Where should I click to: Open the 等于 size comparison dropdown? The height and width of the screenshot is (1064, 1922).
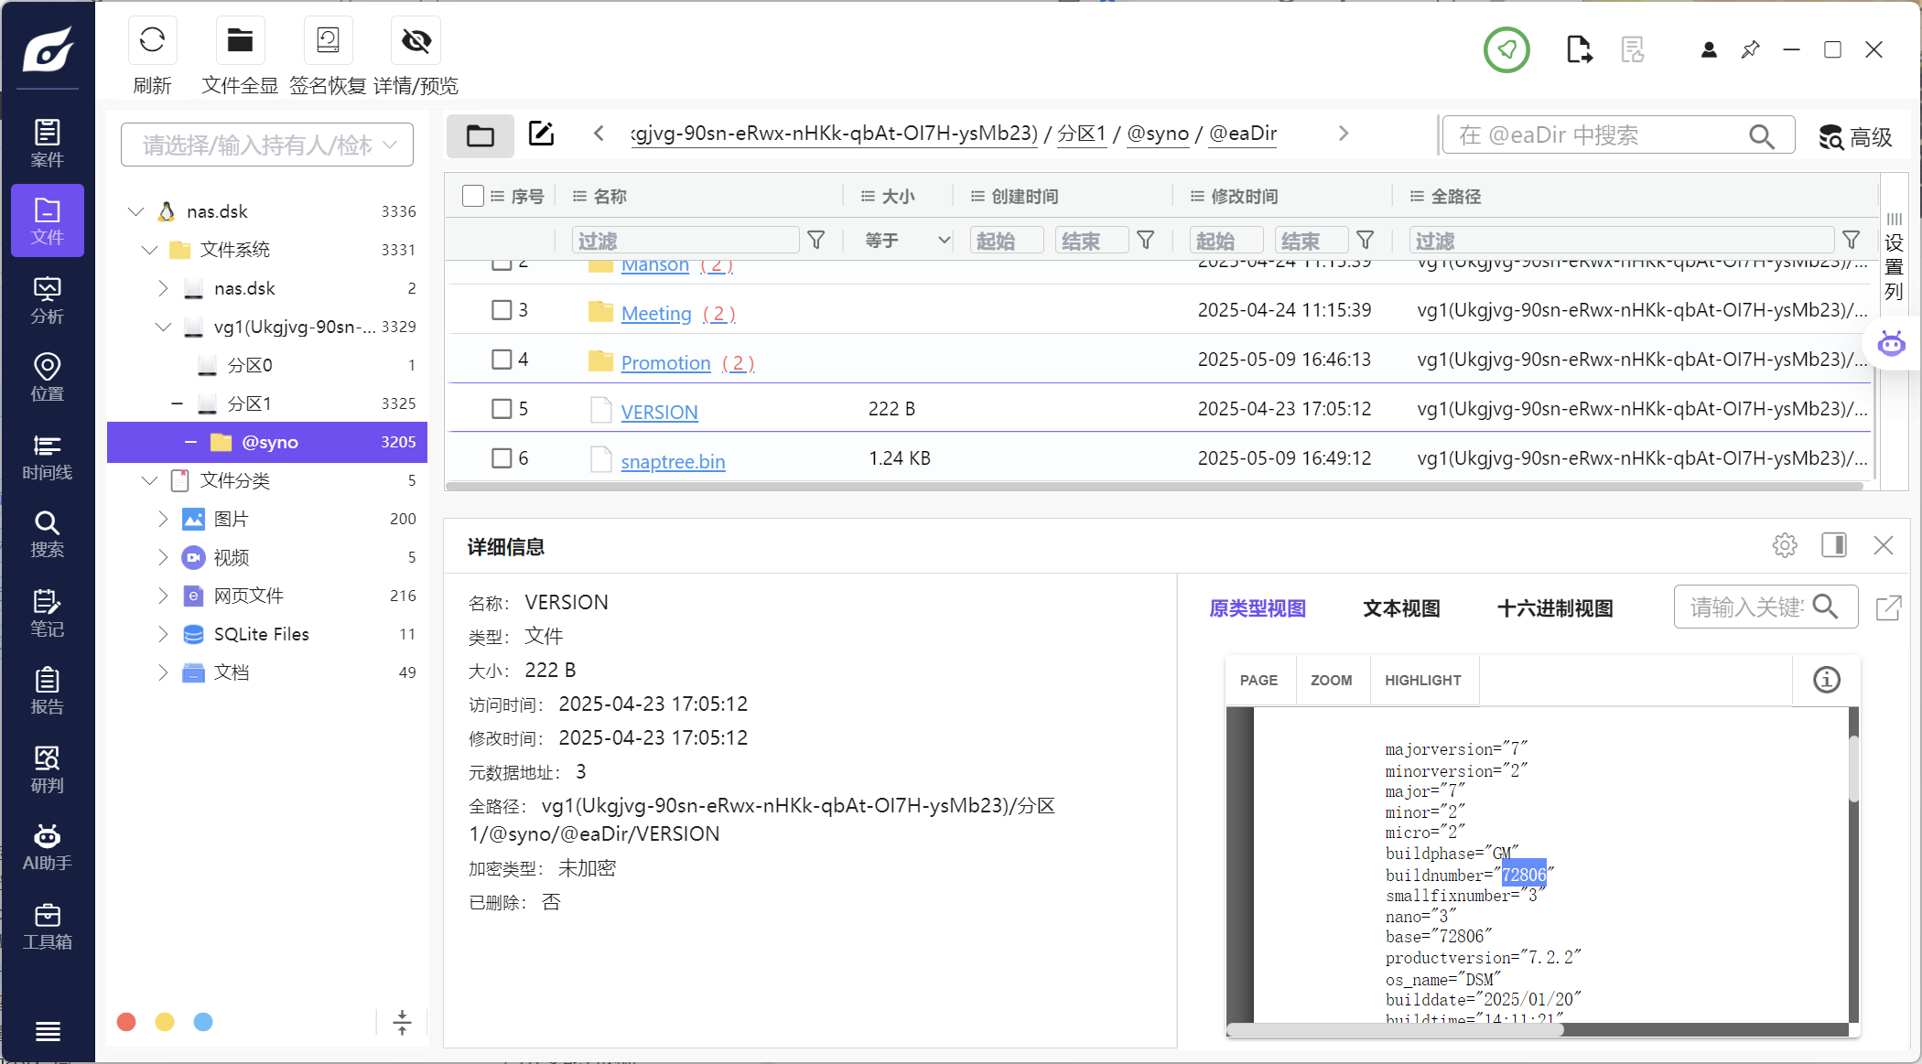pyautogui.click(x=906, y=241)
